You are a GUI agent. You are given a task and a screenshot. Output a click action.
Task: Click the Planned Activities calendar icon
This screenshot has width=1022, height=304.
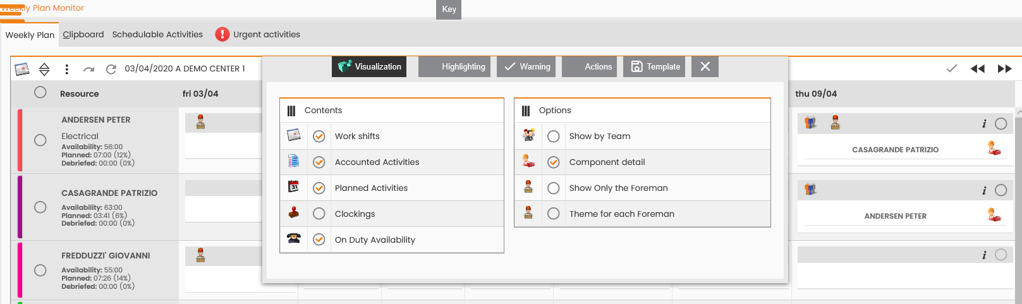pyautogui.click(x=294, y=187)
